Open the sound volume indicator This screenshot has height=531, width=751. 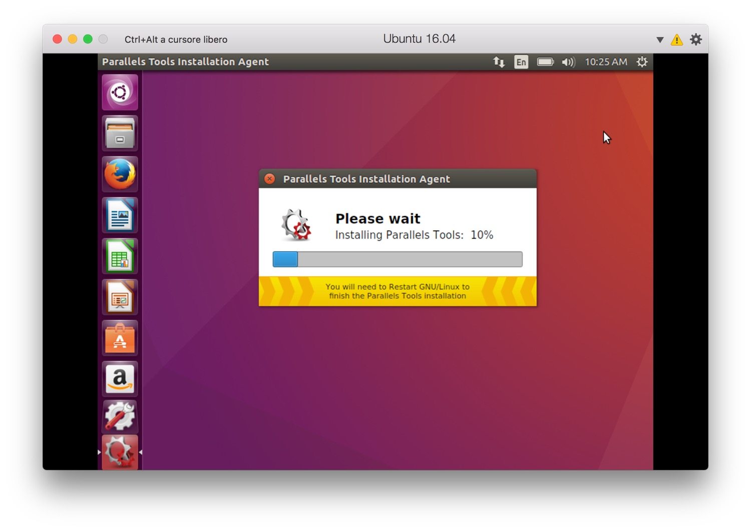(568, 62)
